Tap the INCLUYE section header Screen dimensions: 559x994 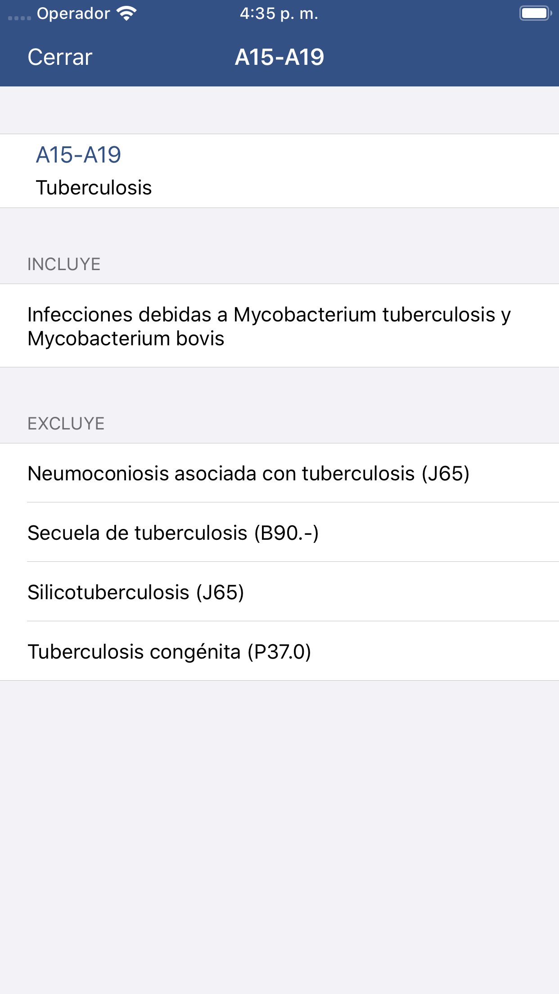[x=64, y=264]
